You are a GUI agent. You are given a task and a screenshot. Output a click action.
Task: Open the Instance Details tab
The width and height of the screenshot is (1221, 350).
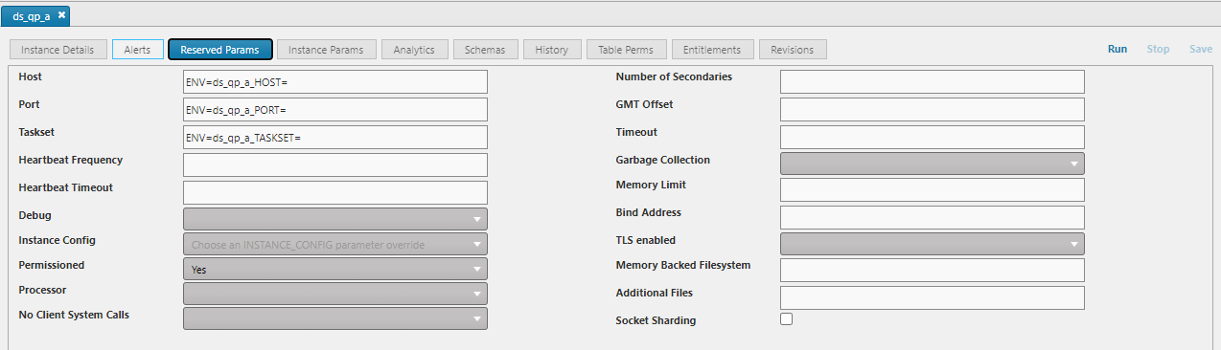pyautogui.click(x=58, y=50)
